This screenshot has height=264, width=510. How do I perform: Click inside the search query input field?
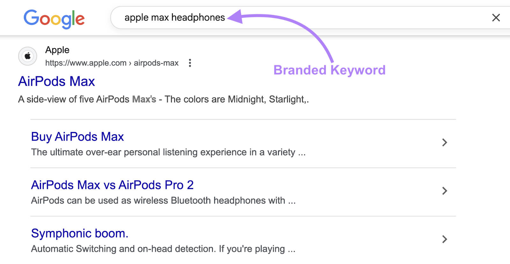(x=175, y=17)
